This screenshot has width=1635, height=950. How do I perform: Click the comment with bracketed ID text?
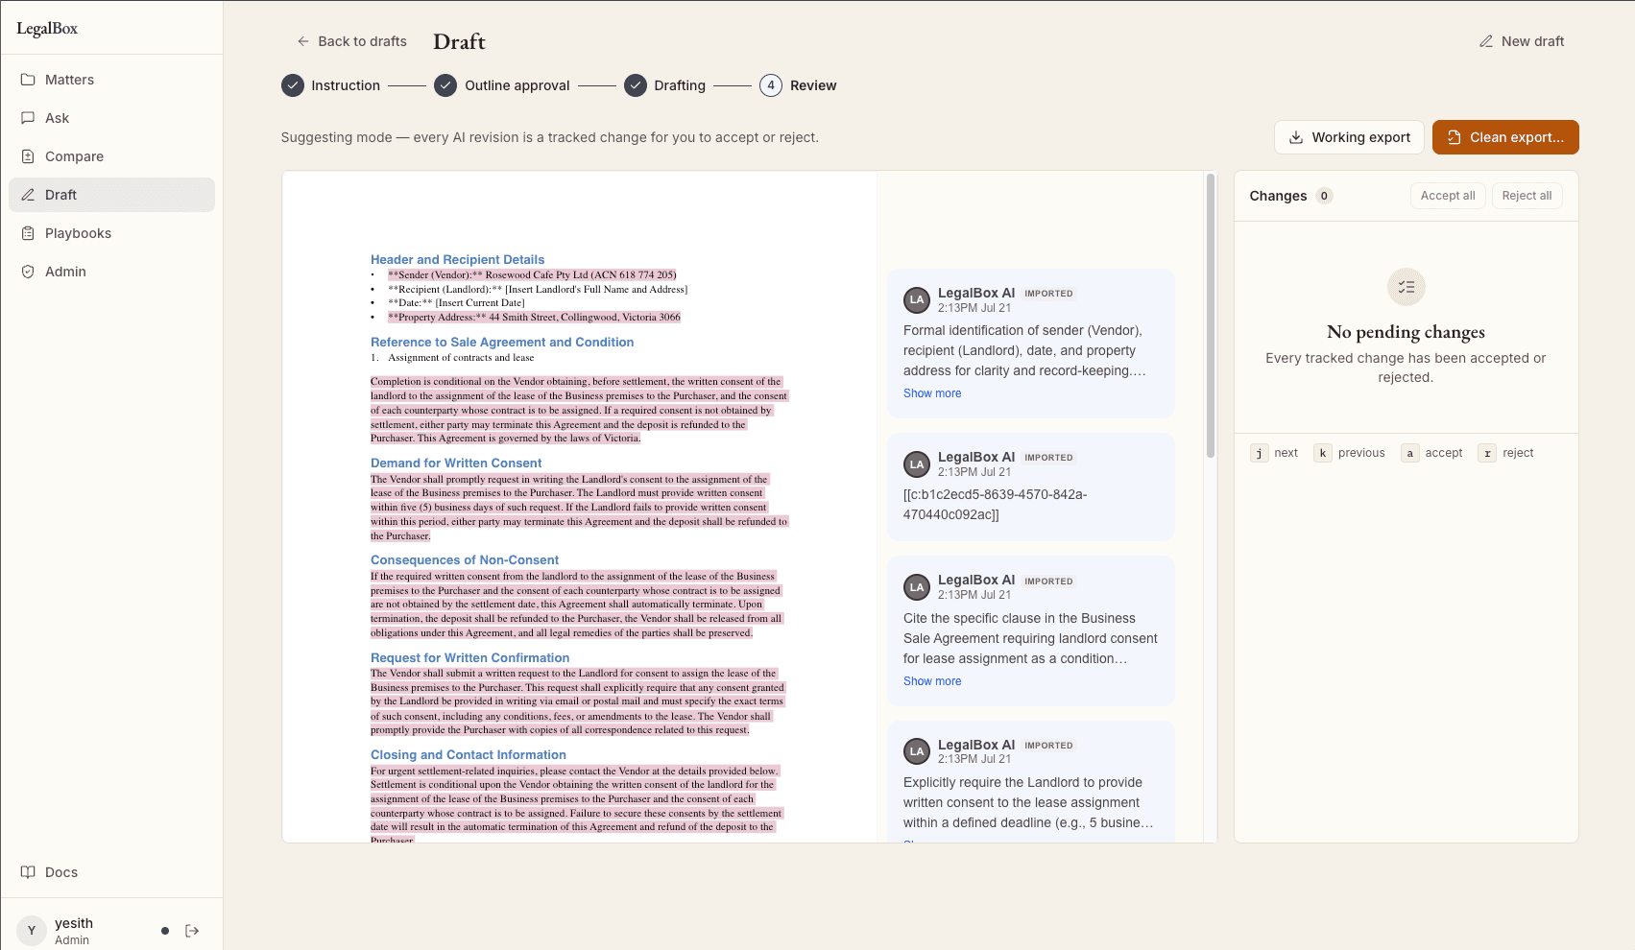[x=1031, y=487]
